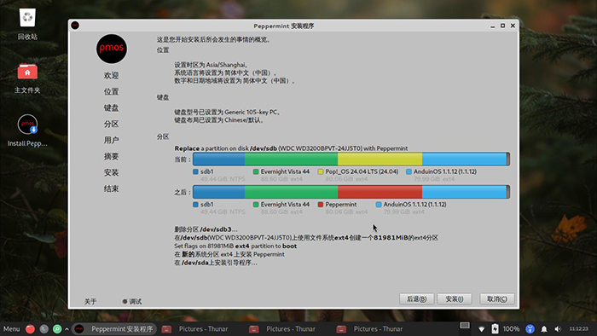Open the notifications bell icon
The width and height of the screenshot is (597, 336).
(x=544, y=329)
